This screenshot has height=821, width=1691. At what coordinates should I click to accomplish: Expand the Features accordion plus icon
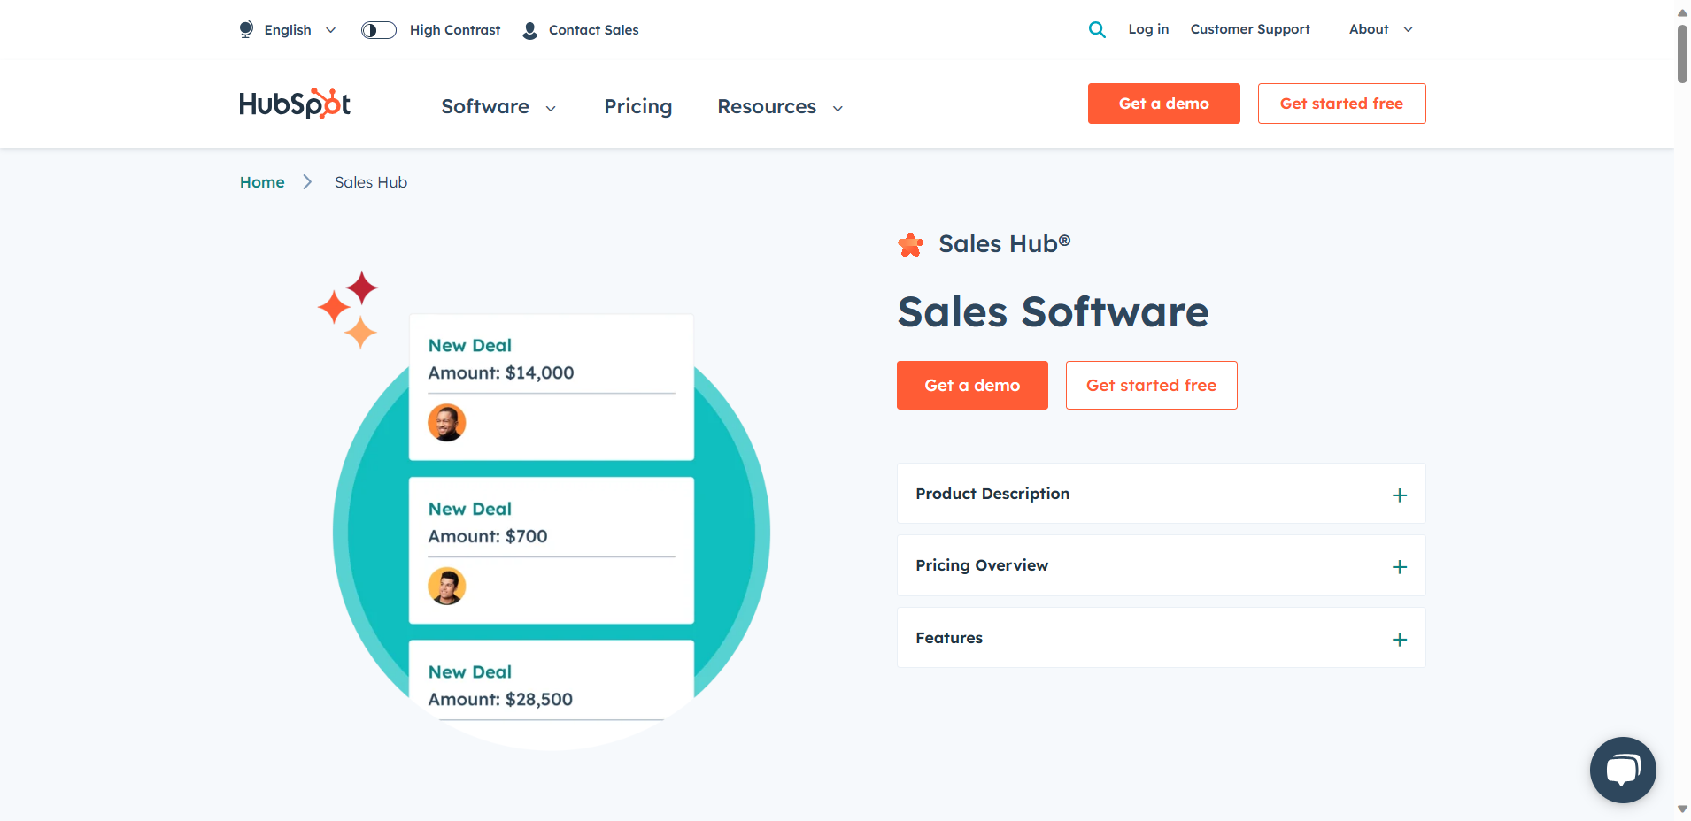click(1399, 639)
